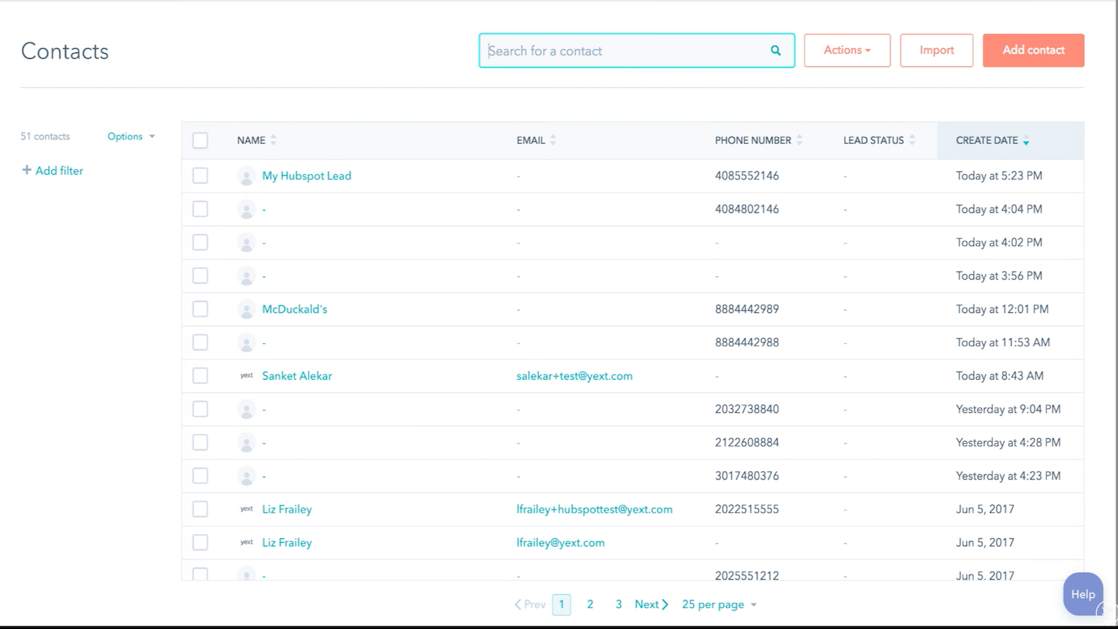
Task: Click the plus icon next to Add filter
Action: 26,170
